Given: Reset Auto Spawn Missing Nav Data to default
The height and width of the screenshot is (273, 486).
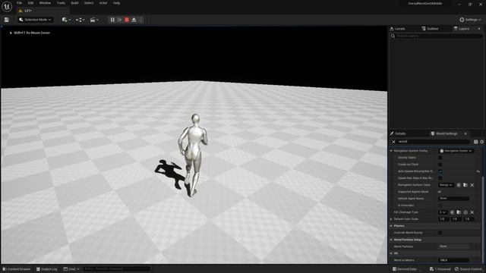Looking at the screenshot, I should click(478, 171).
